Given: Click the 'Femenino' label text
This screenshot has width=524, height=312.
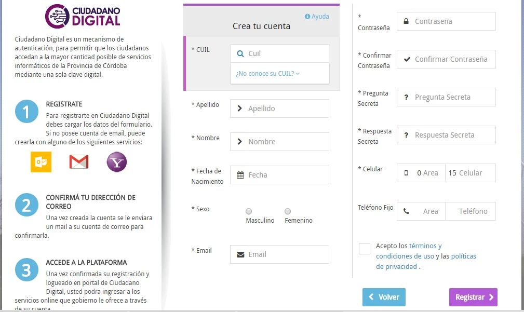Looking at the screenshot, I should (299, 221).
